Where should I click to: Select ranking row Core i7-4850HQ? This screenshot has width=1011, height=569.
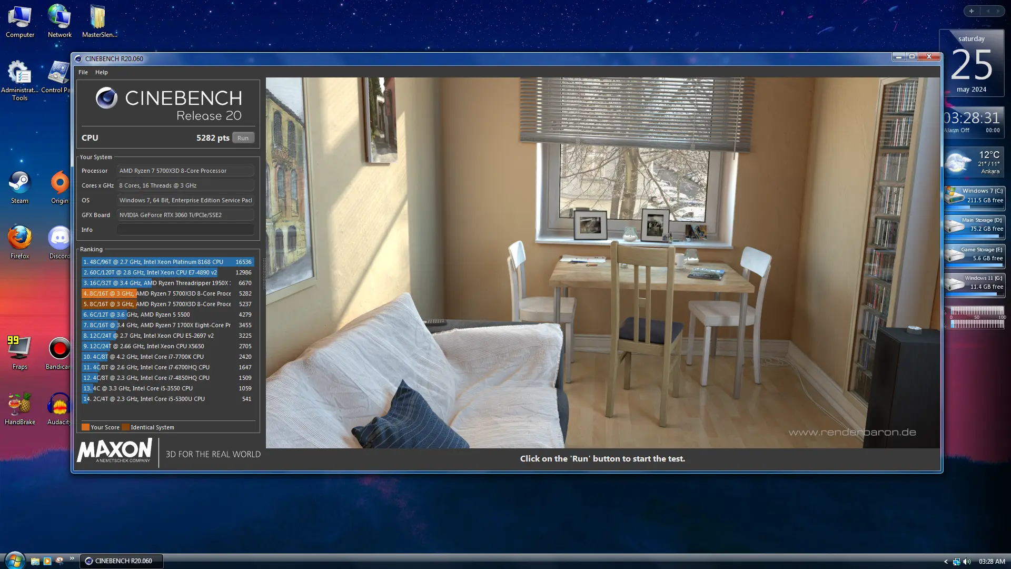tap(167, 378)
